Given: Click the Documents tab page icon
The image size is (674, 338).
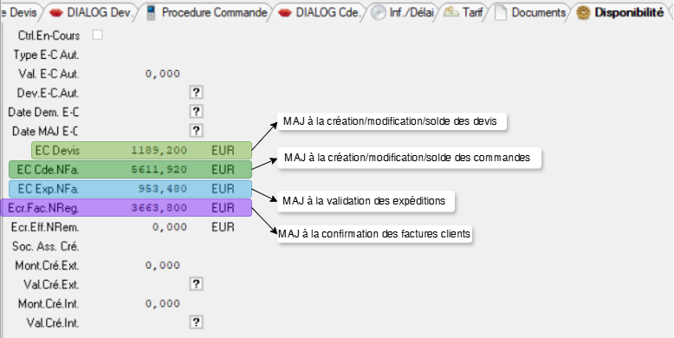Looking at the screenshot, I should pyautogui.click(x=501, y=13).
